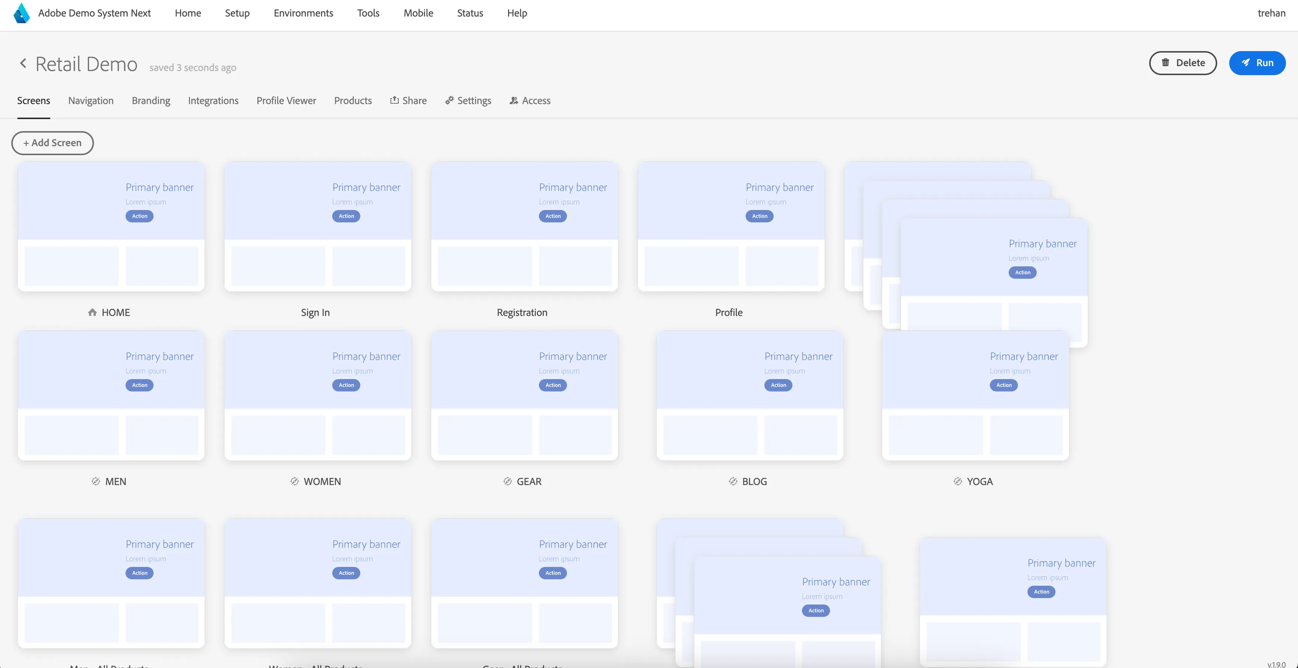Click the trehan user name
This screenshot has height=668, width=1298.
click(x=1271, y=13)
